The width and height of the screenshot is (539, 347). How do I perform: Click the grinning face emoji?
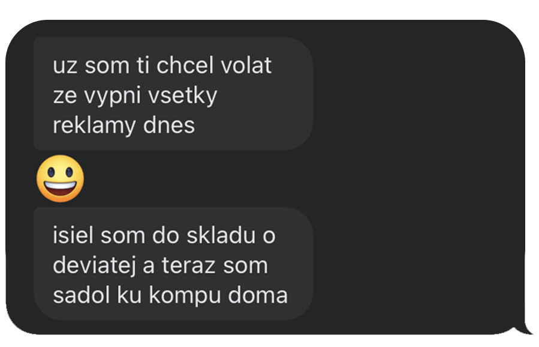[60, 178]
